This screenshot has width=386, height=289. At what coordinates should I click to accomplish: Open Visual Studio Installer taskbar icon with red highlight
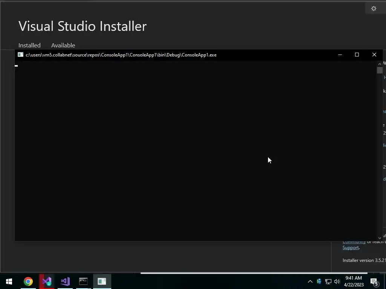pos(46,281)
